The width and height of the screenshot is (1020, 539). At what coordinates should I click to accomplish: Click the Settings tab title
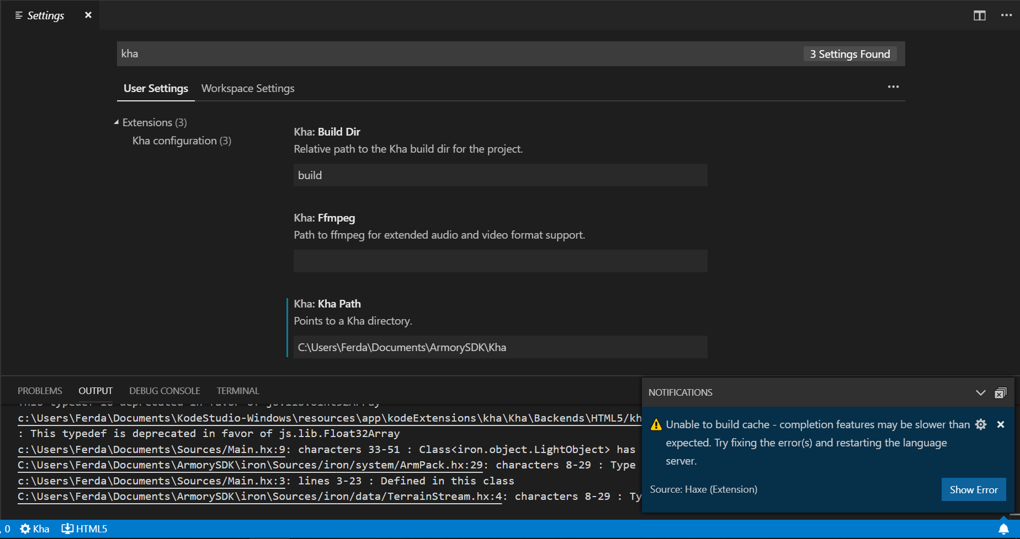(x=46, y=15)
